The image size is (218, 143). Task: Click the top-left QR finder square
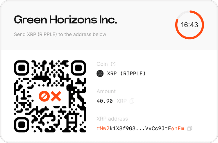pos(22,68)
